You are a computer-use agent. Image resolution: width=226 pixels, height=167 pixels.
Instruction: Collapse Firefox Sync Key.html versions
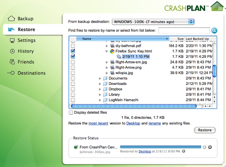(107, 51)
